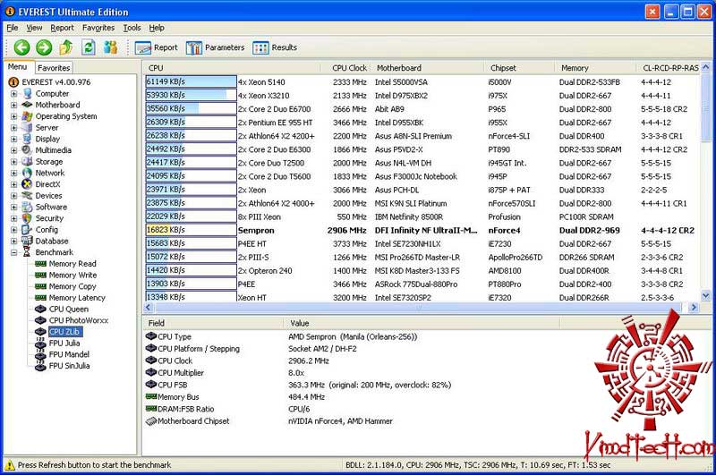This screenshot has width=716, height=475.
Task: Open the user accounts toolbar icon
Action: (x=110, y=47)
